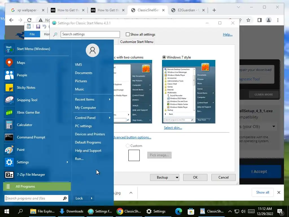The image size is (289, 217).
Task: Open Microsoft Store from taskbar
Action: tap(191, 211)
